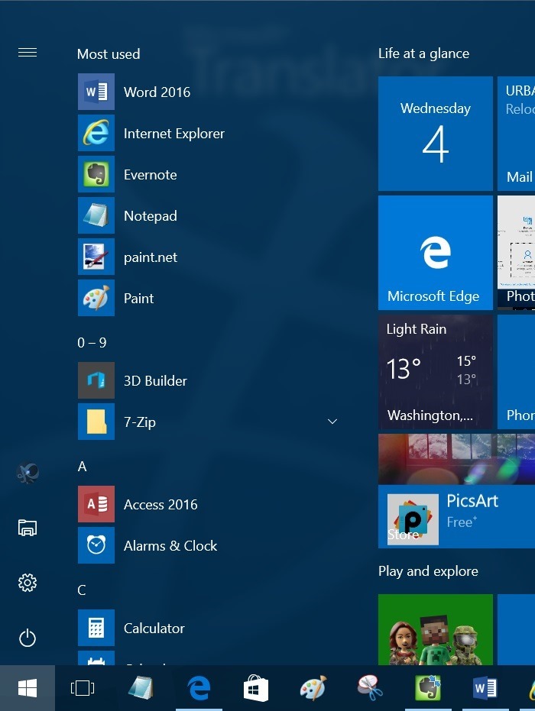Open the PicsArt Store tile

(x=456, y=491)
